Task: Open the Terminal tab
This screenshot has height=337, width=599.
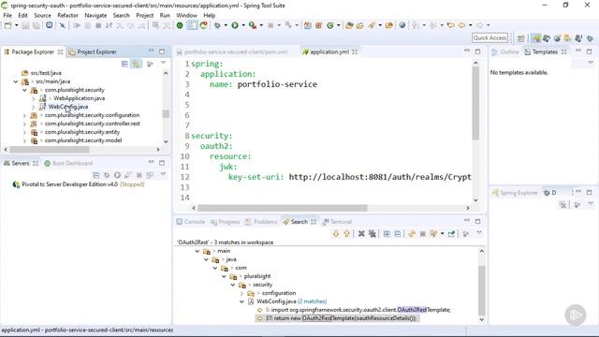Action: pos(337,222)
